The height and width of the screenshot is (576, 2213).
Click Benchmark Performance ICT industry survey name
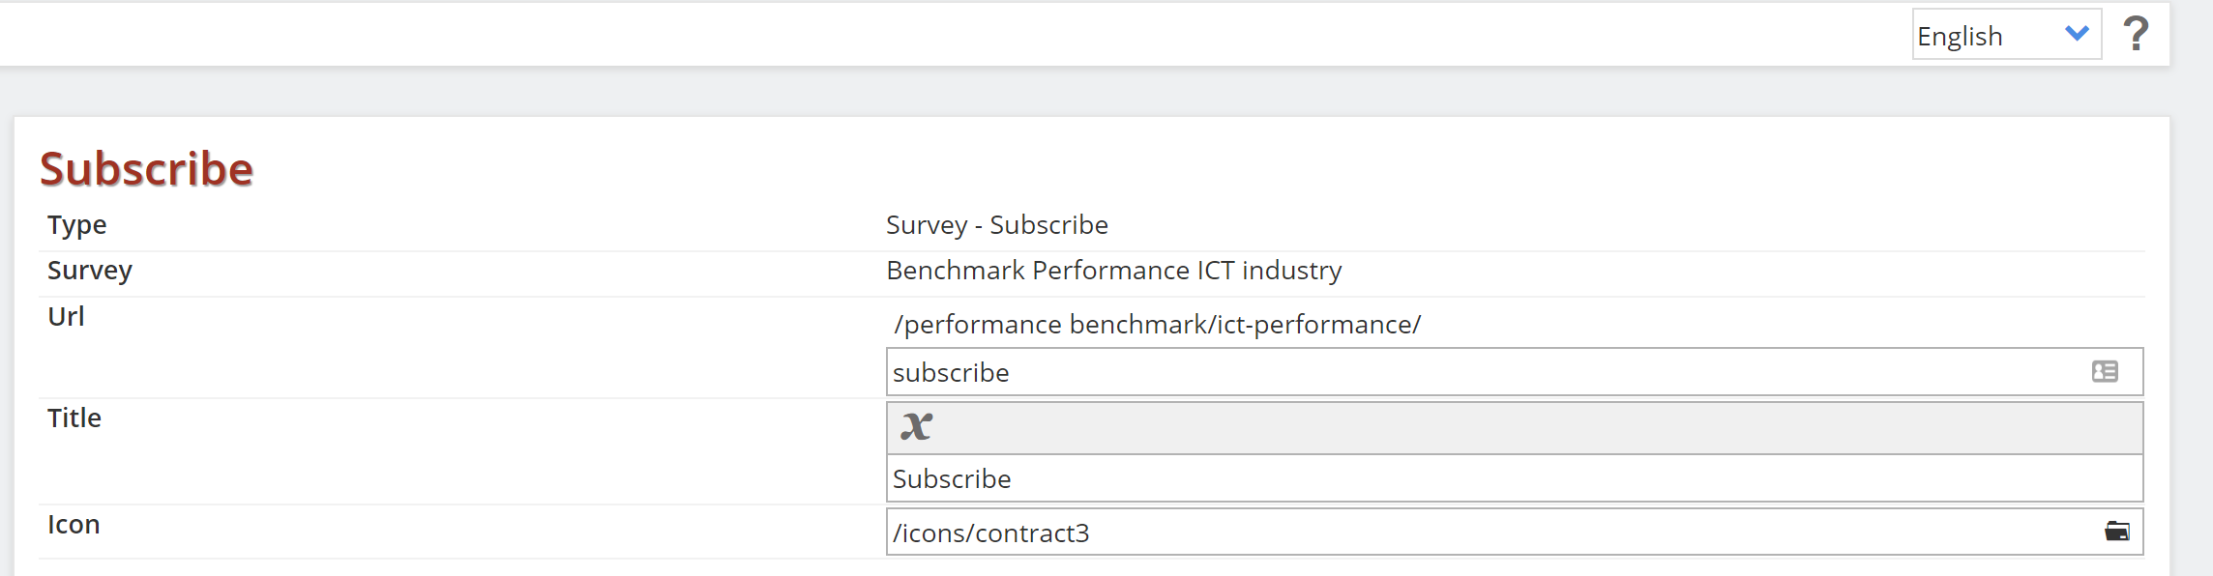coord(1114,270)
